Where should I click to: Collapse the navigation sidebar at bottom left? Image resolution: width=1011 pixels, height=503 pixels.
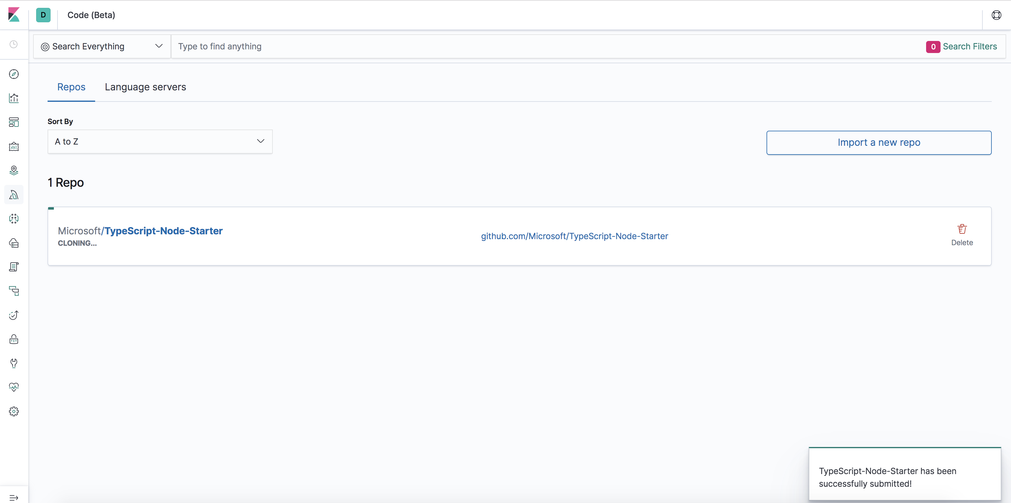pos(14,498)
